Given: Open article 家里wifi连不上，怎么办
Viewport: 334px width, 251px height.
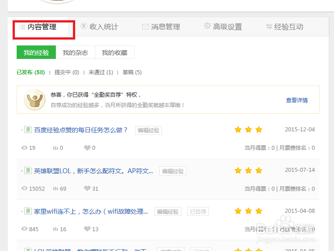Looking at the screenshot, I should point(91,211).
